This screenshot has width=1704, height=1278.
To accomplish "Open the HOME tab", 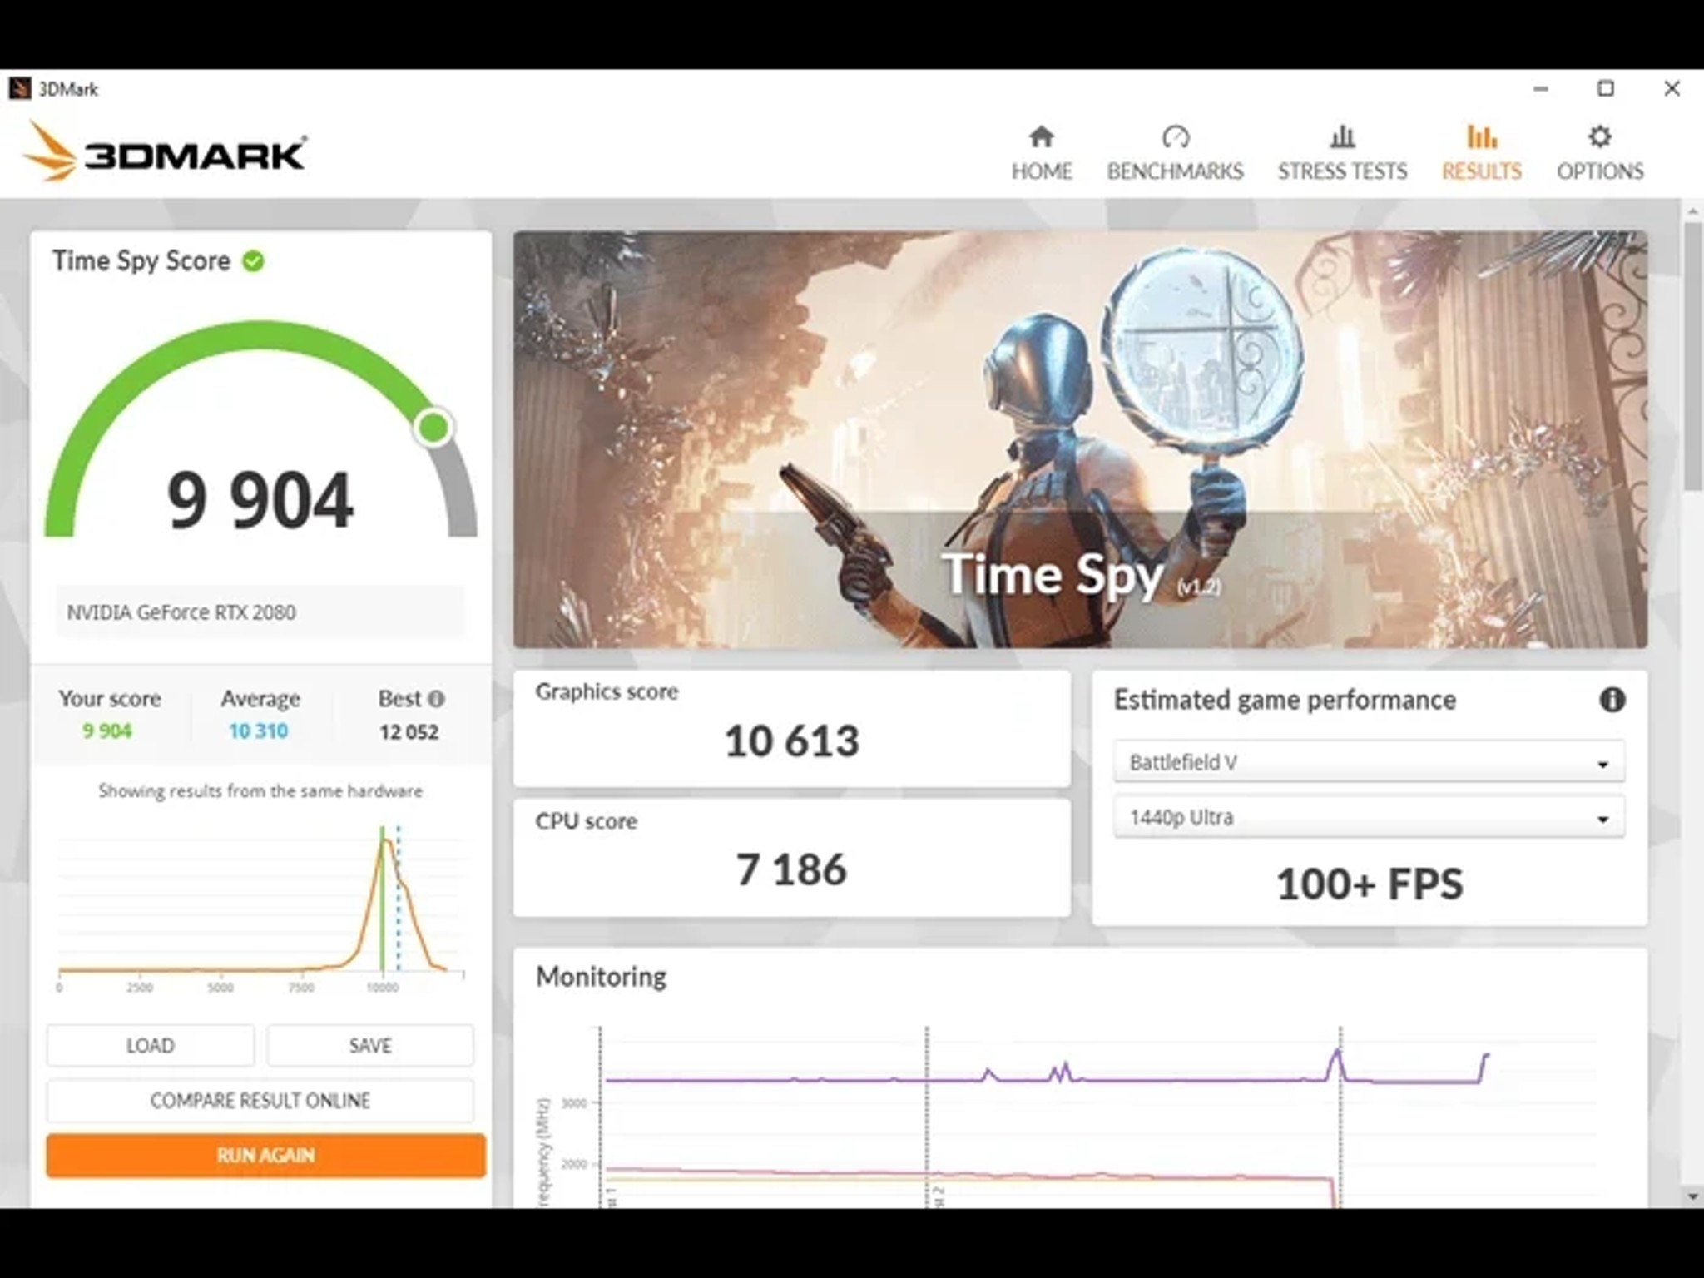I will pyautogui.click(x=1041, y=153).
